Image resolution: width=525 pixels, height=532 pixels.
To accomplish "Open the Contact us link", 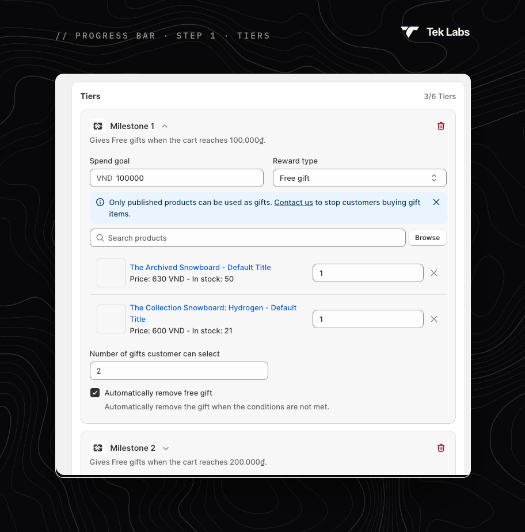I will click(294, 203).
